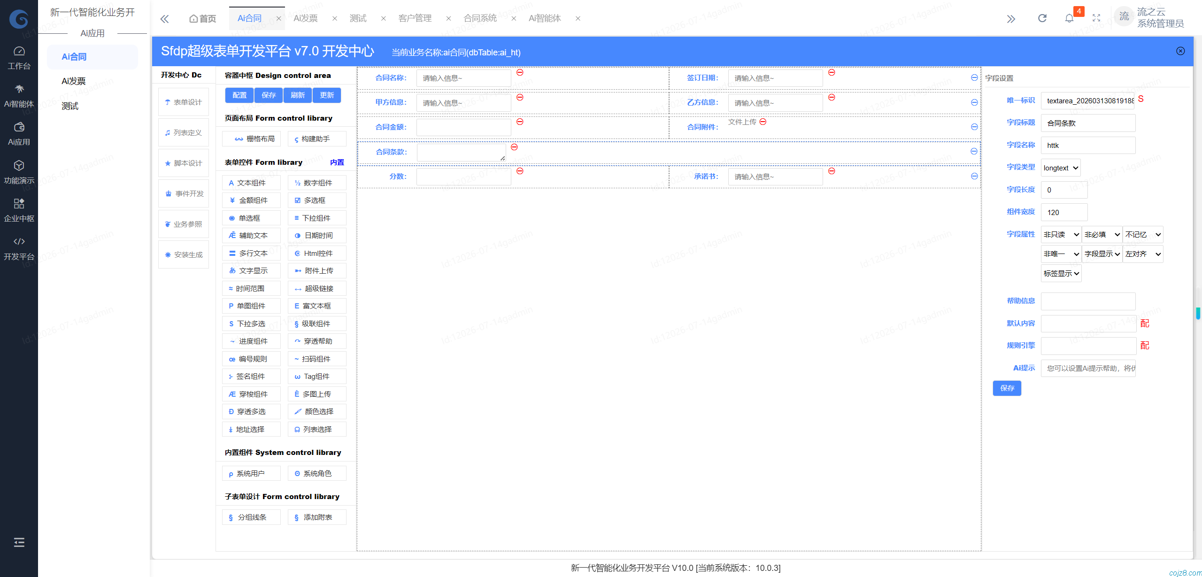Add 颜色选择 control
This screenshot has height=577, width=1202.
(x=317, y=412)
